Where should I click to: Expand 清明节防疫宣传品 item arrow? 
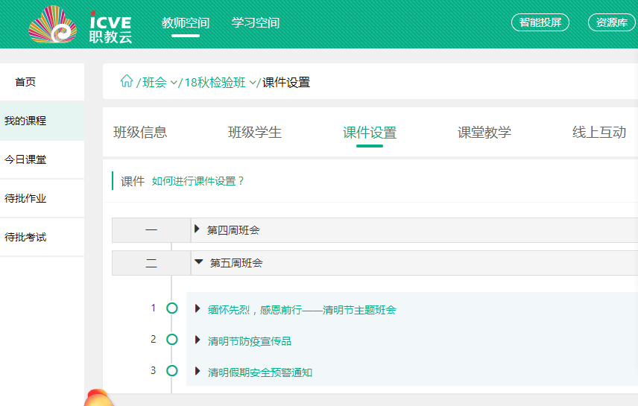[x=198, y=340]
